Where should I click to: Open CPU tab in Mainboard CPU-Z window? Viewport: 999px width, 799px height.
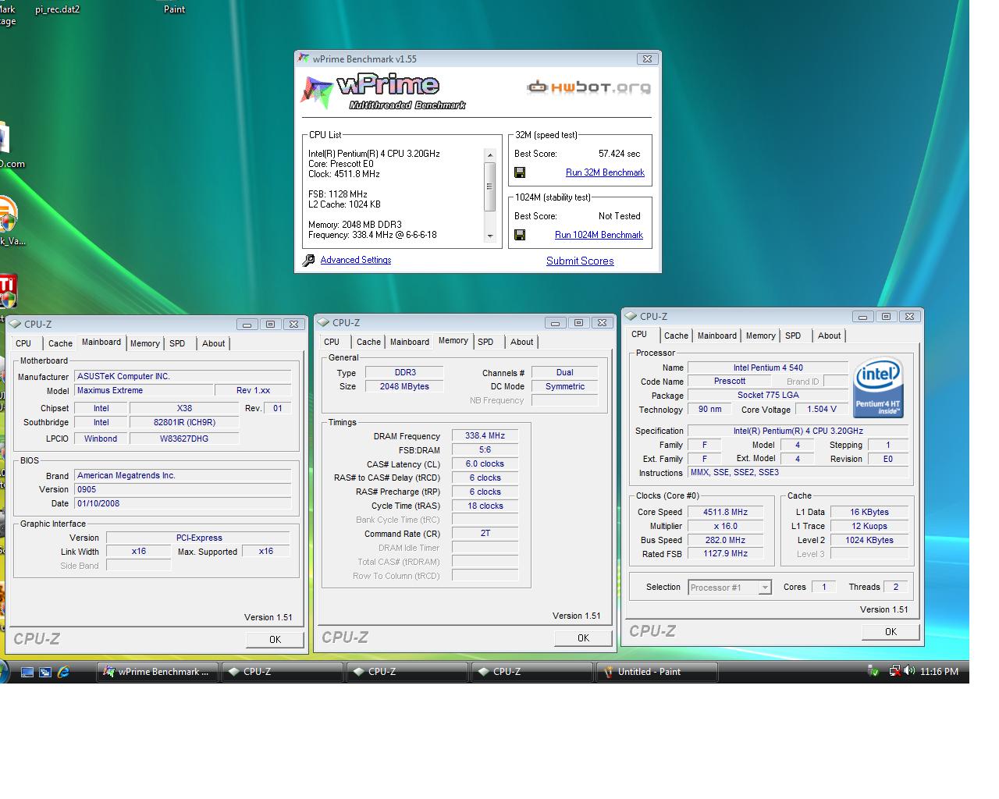tap(23, 343)
